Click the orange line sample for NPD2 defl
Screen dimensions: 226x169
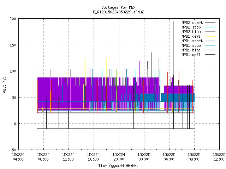click(x=210, y=36)
